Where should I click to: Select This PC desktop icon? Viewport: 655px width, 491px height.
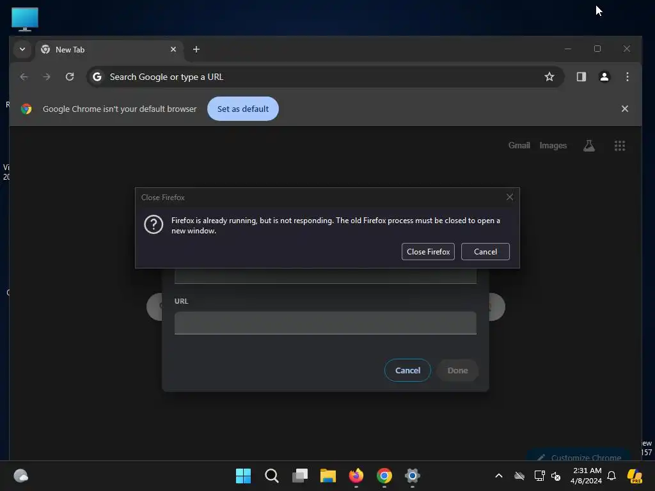[25, 20]
